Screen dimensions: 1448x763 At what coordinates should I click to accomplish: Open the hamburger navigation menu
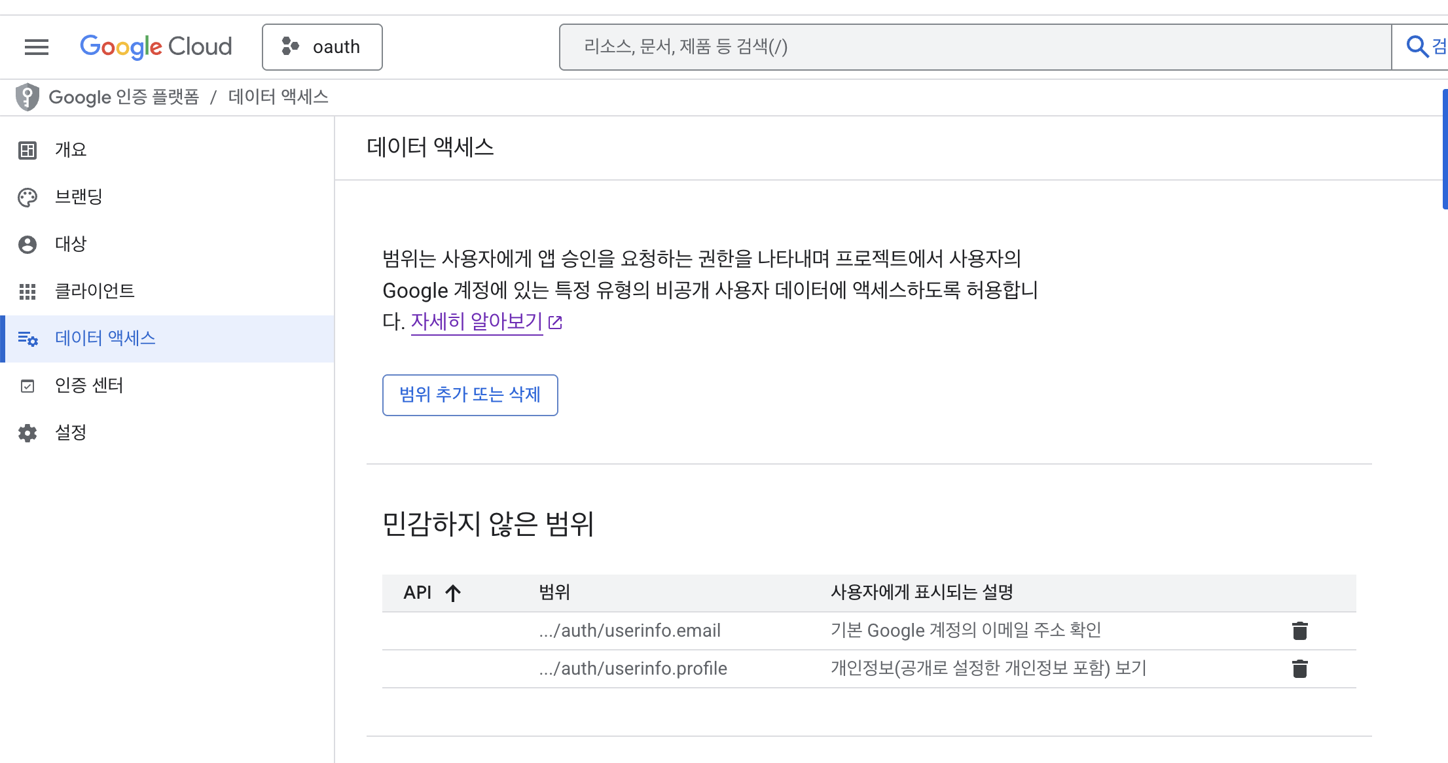37,47
